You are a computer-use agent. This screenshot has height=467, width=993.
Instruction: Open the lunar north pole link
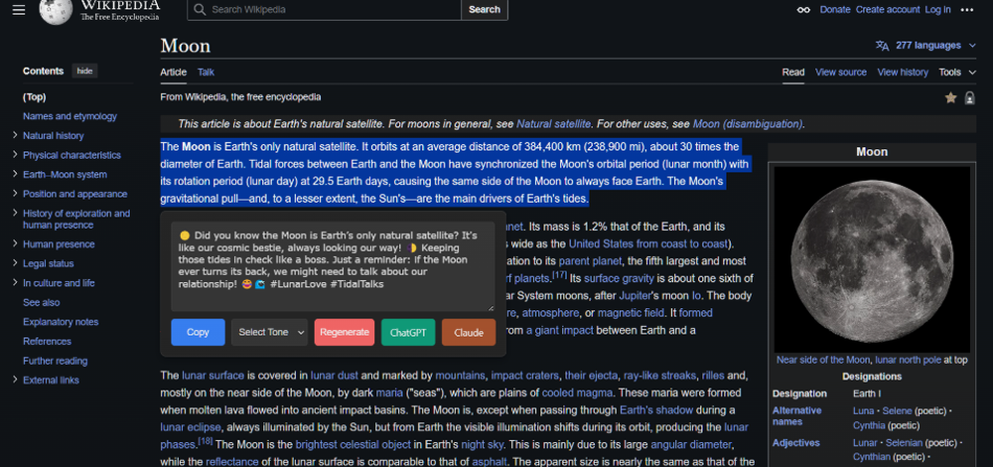point(909,360)
